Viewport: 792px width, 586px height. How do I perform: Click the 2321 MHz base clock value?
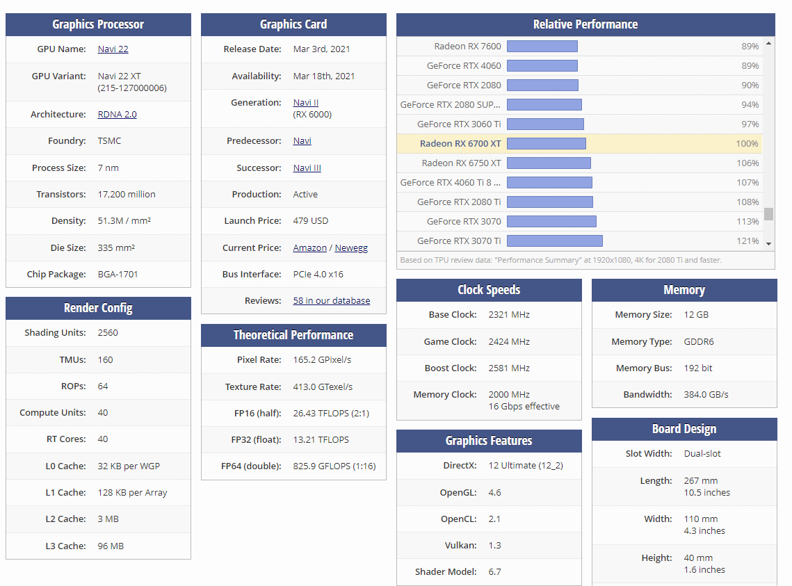click(509, 315)
